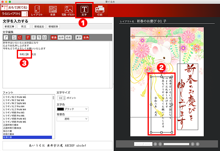Image resolution: width=220 pixels, height=151 pixels.
Task: Toggle the 漢字 numeral mode button
Action: click(x=78, y=37)
